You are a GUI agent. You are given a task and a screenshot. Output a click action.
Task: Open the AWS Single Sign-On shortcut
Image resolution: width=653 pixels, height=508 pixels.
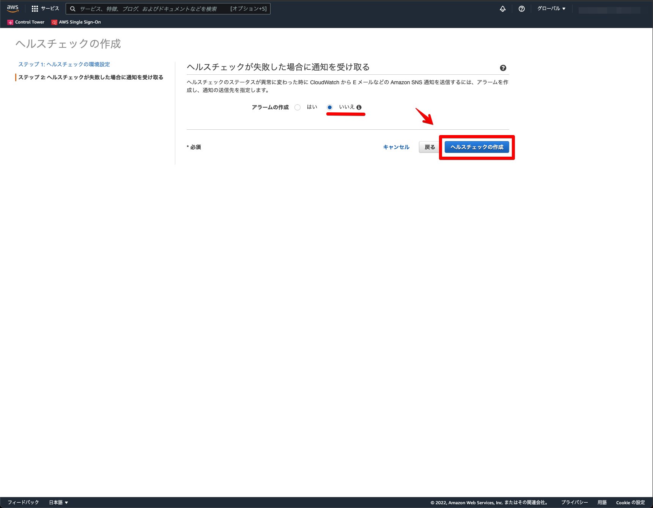pyautogui.click(x=76, y=22)
